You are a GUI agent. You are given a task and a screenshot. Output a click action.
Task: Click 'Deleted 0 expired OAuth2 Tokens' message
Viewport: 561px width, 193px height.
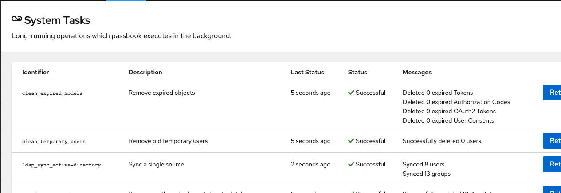tap(449, 111)
